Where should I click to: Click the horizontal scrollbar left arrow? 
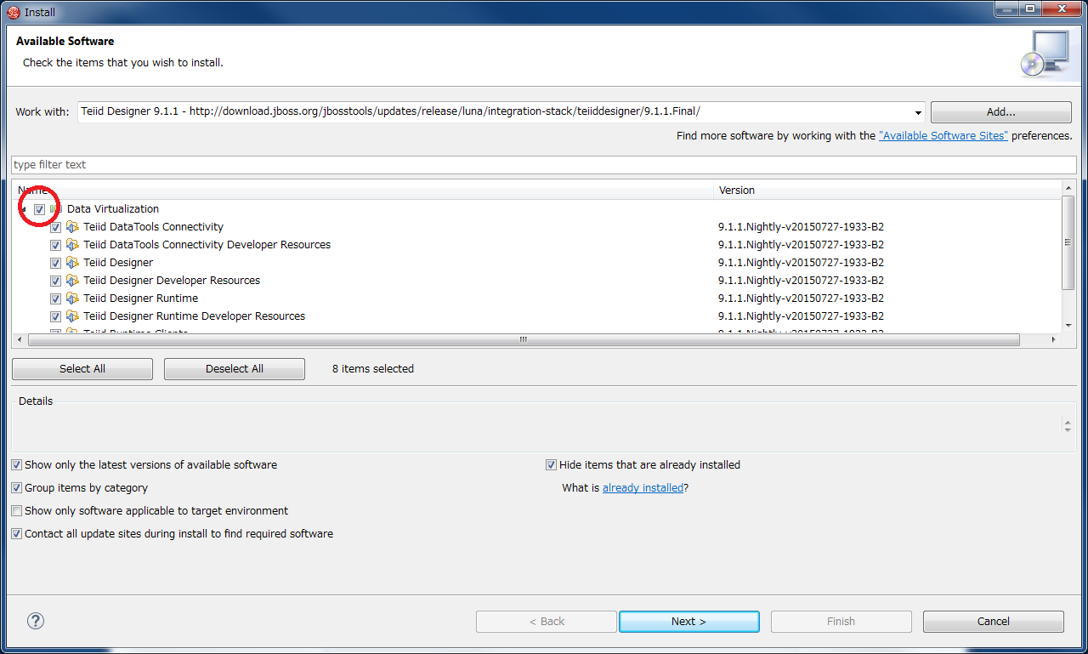click(x=20, y=340)
